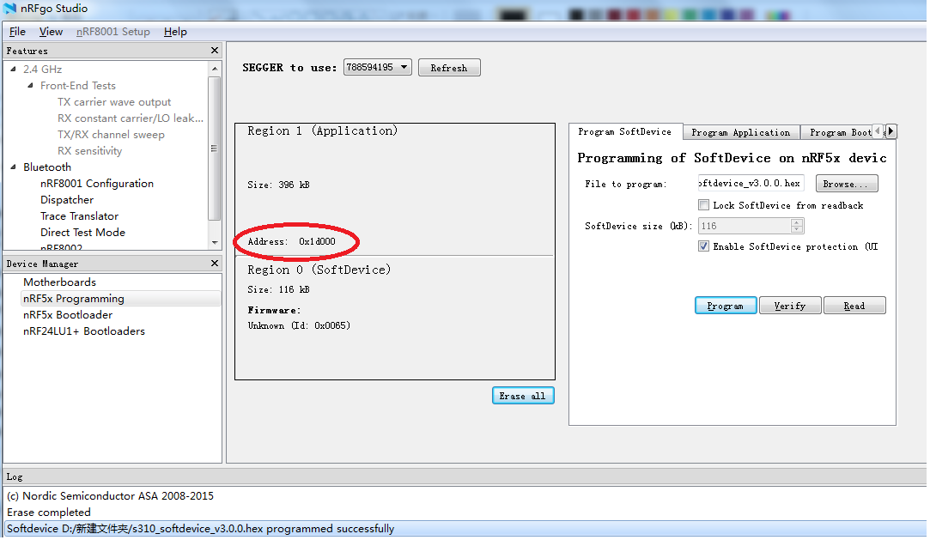Viewport: 930px width, 540px height.
Task: Click the Erase completed log line
Action: (x=49, y=513)
